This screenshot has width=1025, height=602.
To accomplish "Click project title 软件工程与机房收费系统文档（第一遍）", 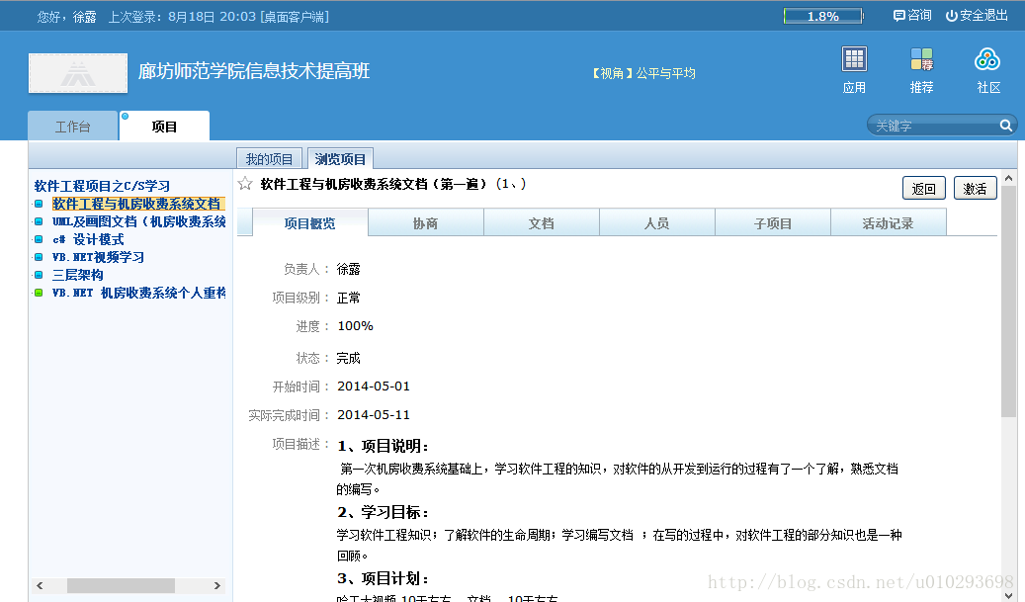I will [x=374, y=184].
